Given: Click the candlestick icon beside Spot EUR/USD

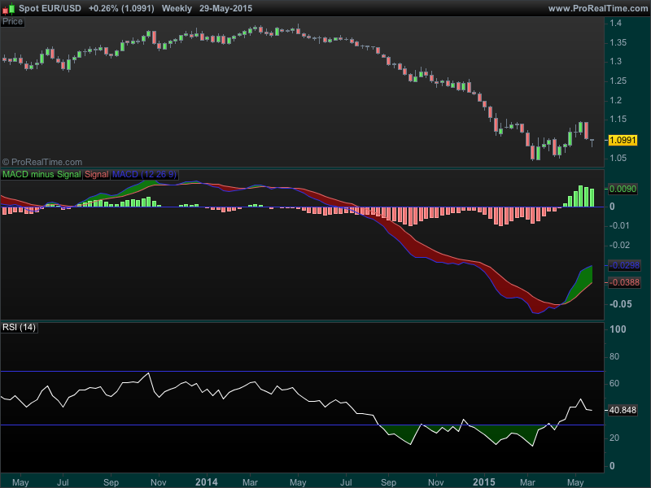Looking at the screenshot, I should click(x=9, y=8).
